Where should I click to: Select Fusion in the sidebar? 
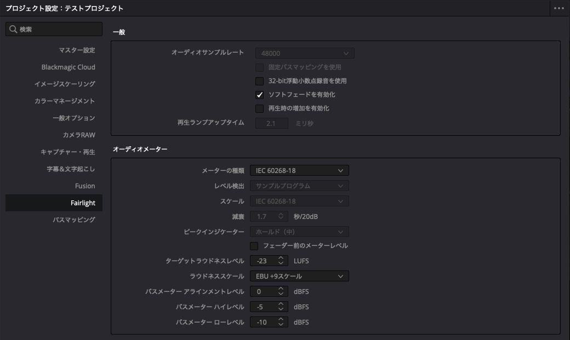85,186
